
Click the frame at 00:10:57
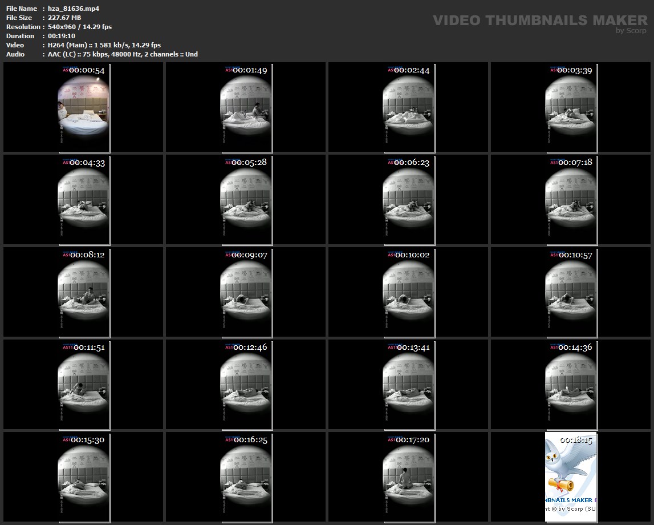[571, 292]
